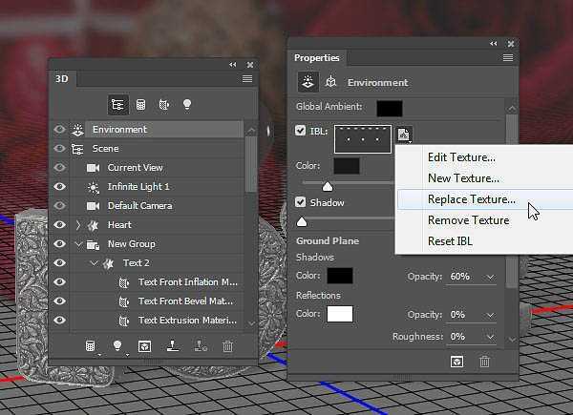This screenshot has height=415, width=573.
Task: Click the render icon in Properties footer
Action: 456,362
